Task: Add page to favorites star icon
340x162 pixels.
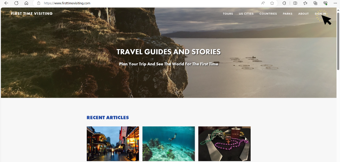Action: click(x=272, y=3)
